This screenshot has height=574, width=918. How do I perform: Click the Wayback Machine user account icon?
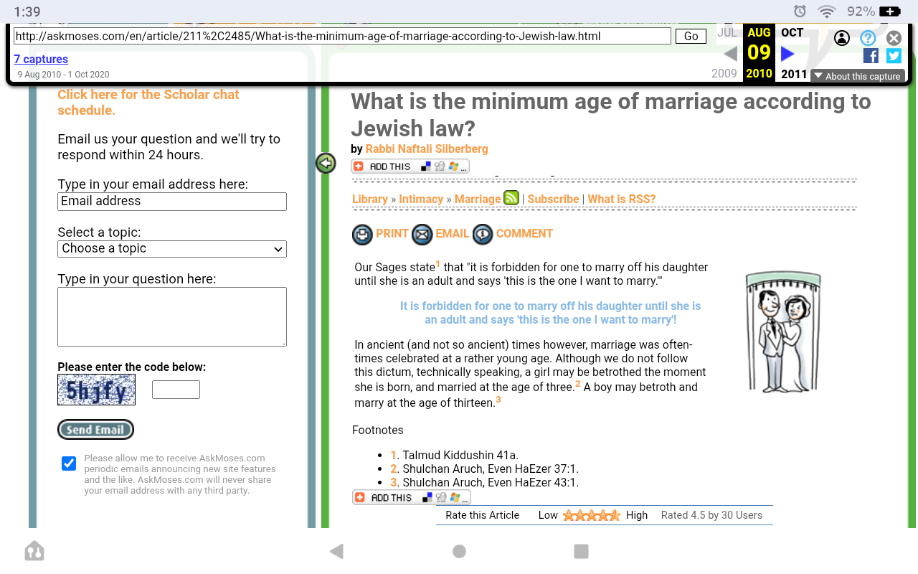[842, 38]
